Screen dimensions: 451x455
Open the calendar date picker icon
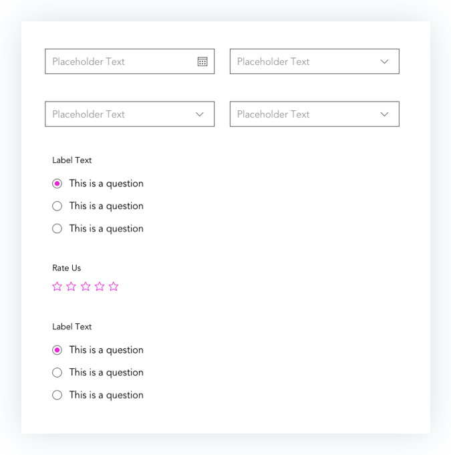click(202, 61)
